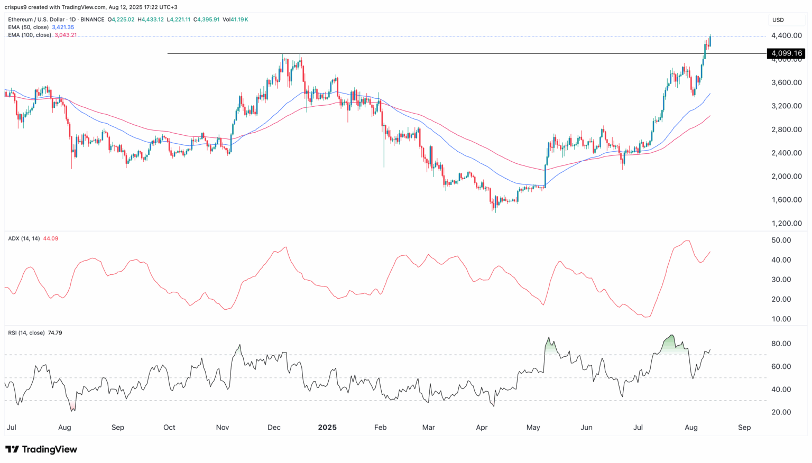
Task: Open the USD currency dropdown
Action: [x=777, y=20]
